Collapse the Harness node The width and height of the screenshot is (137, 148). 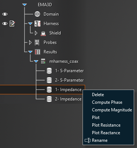30,24
